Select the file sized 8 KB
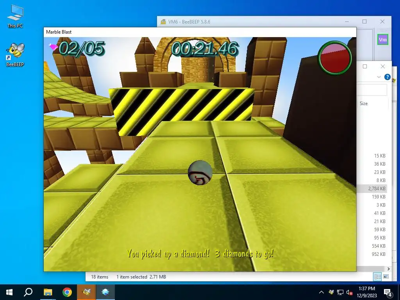400x300 pixels. point(381,180)
